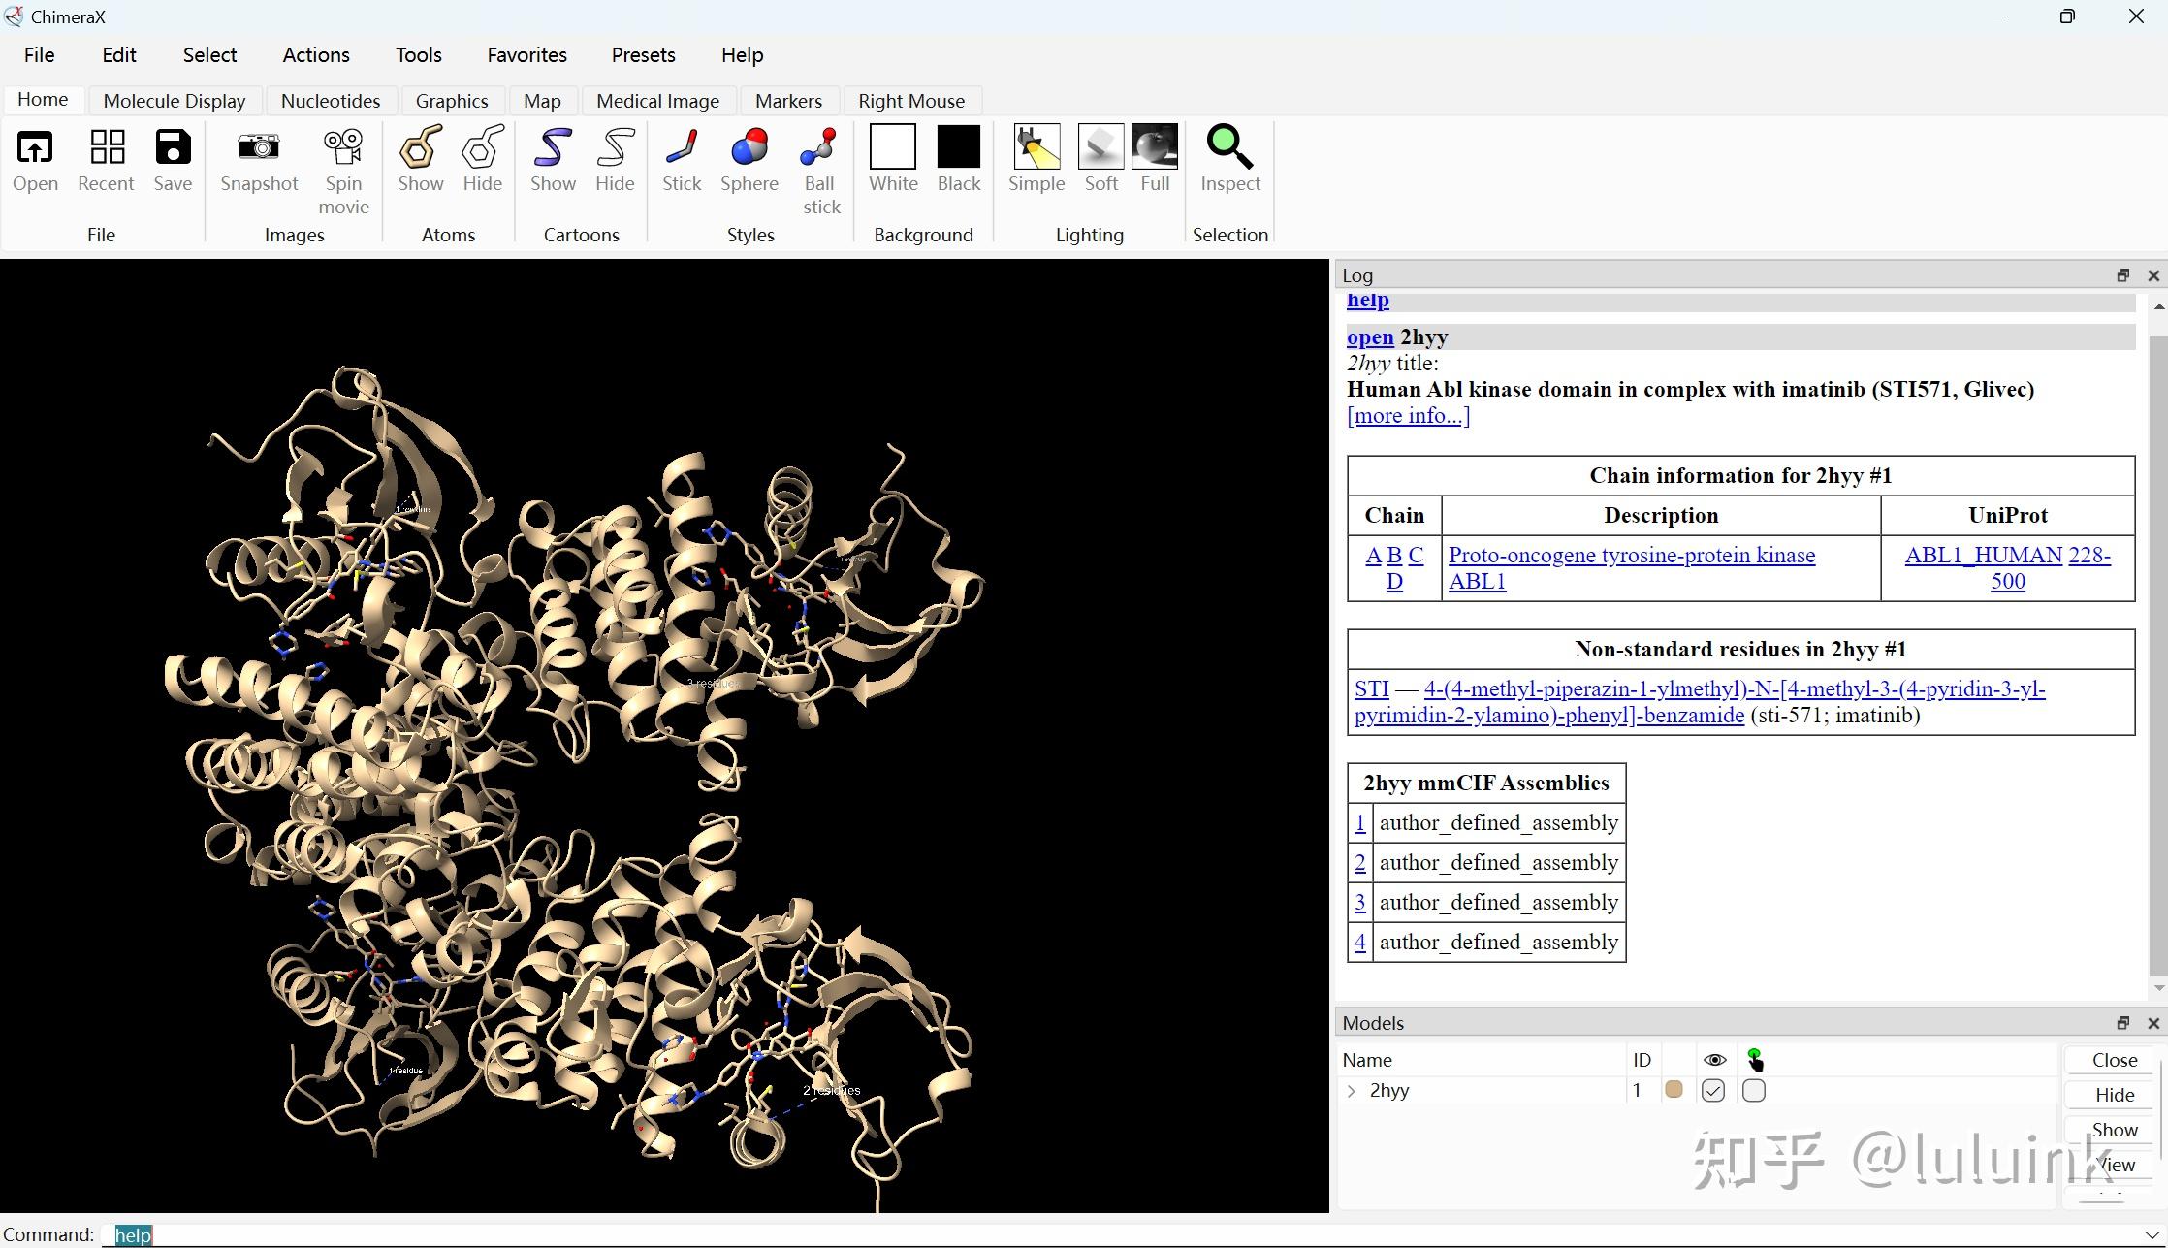The height and width of the screenshot is (1248, 2168).
Task: Apply the Sphere atom style
Action: [749, 148]
